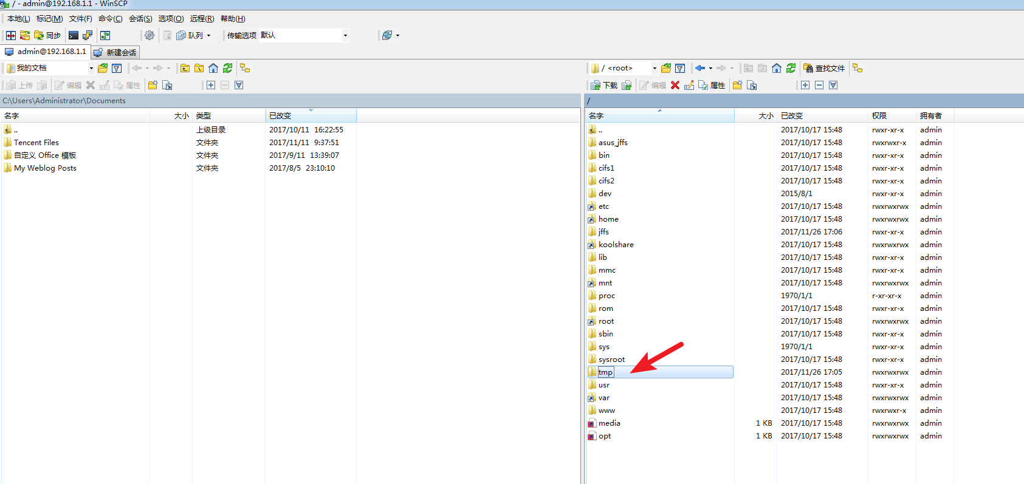Expand the / <root> remote directory dropdown

[655, 68]
